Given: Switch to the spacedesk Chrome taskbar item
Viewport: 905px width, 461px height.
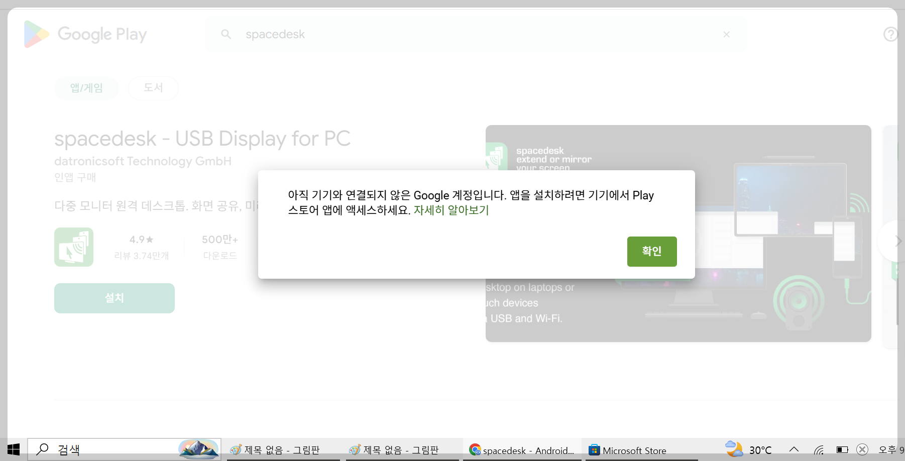Looking at the screenshot, I should [x=522, y=450].
